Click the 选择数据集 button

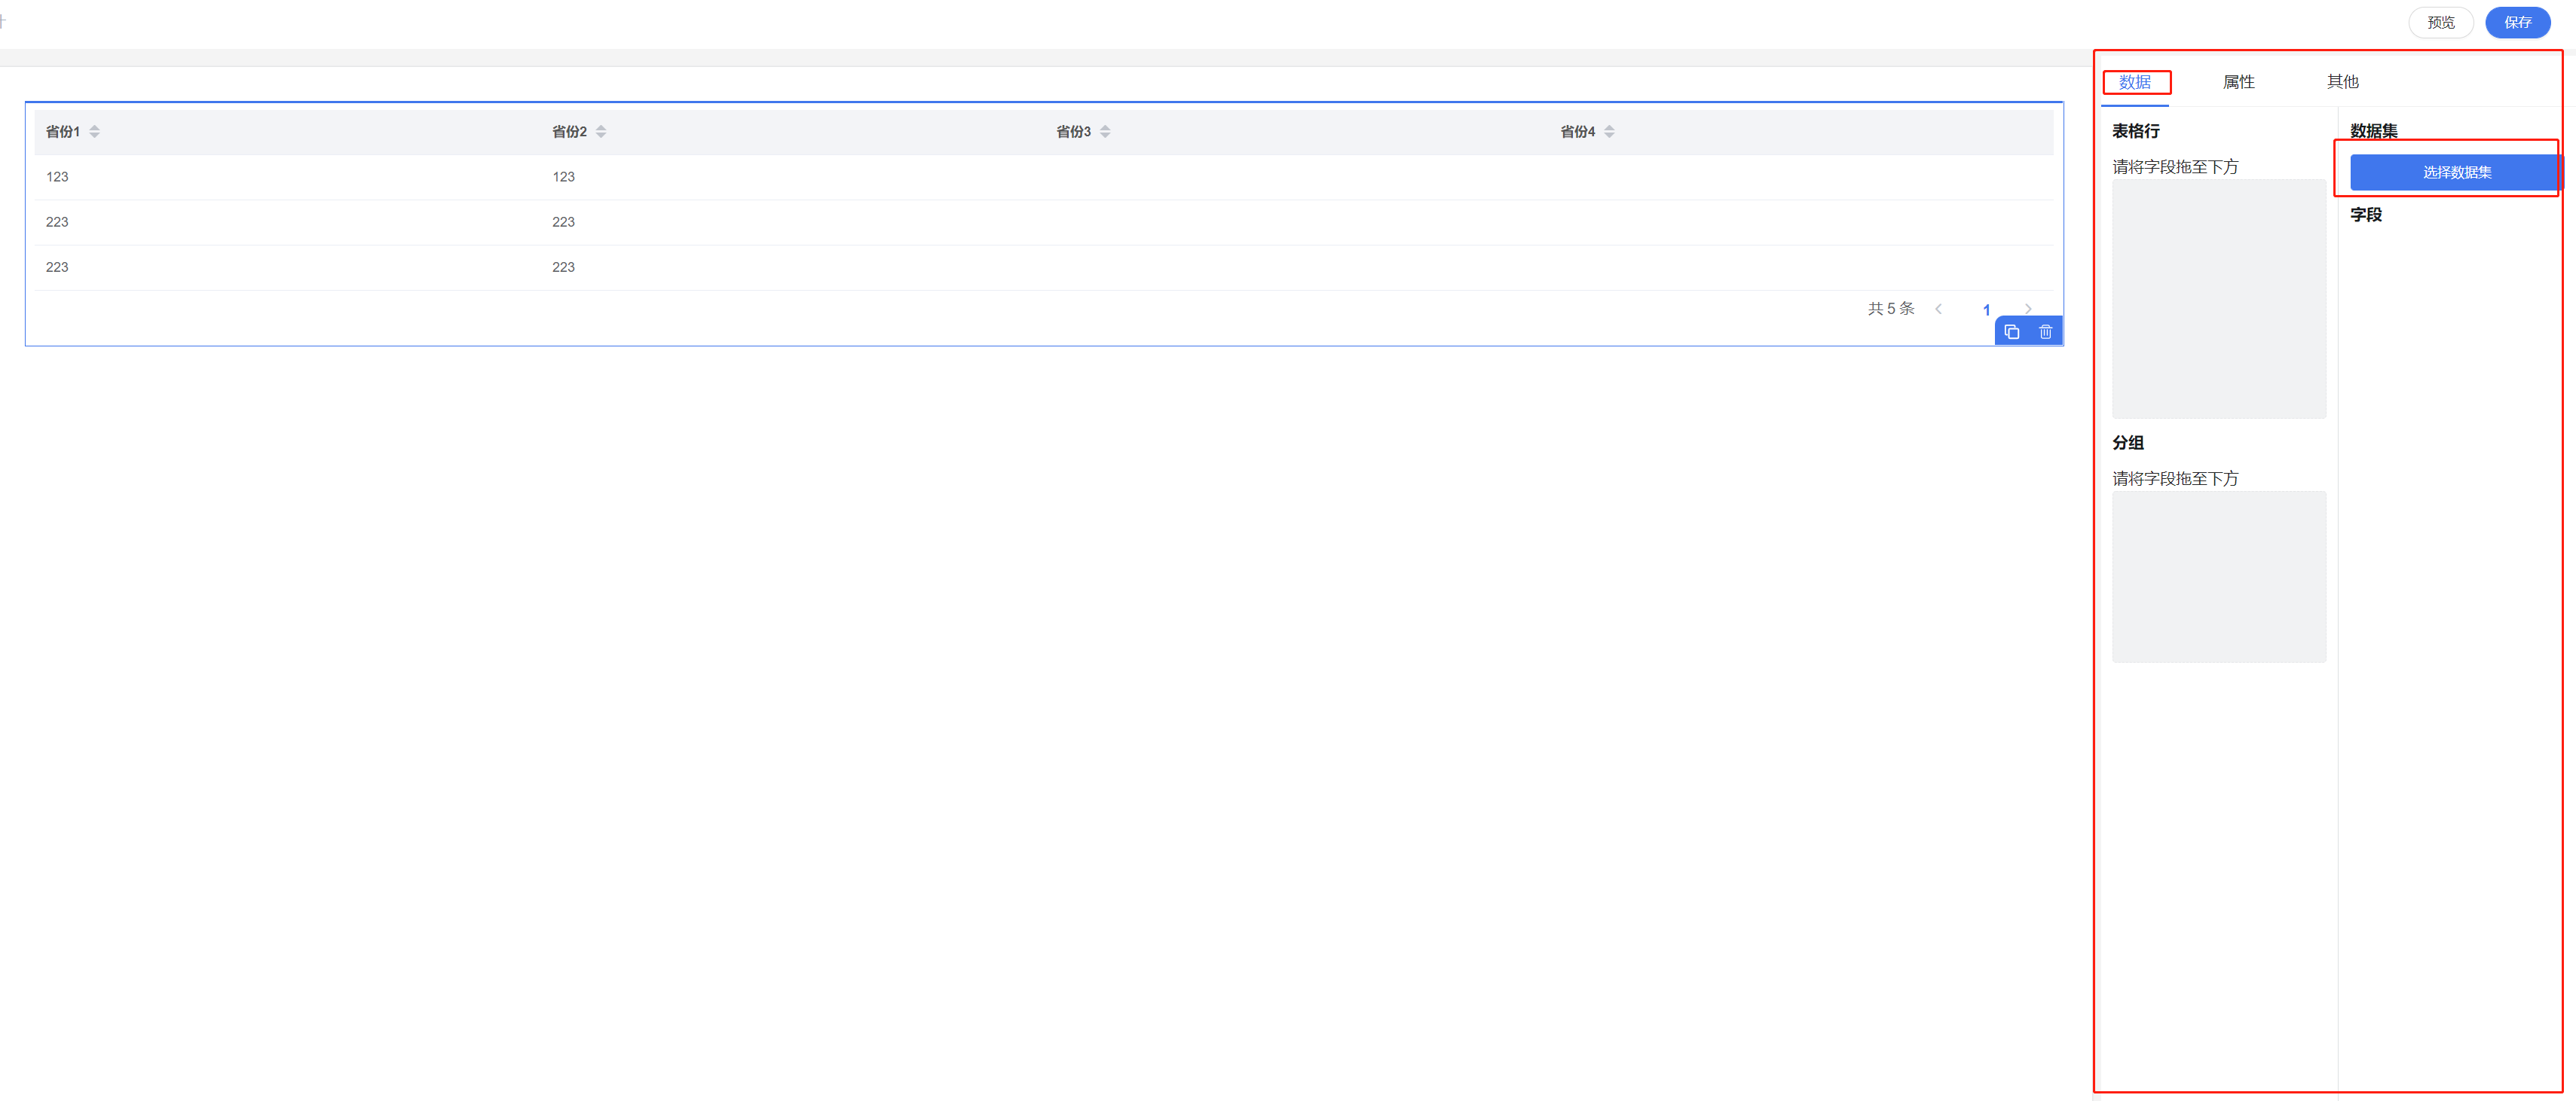(2456, 172)
